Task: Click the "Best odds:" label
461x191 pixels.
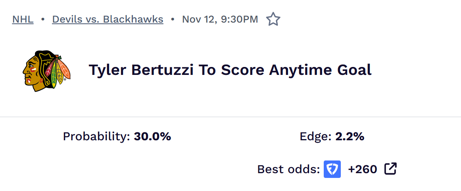Action: (288, 169)
